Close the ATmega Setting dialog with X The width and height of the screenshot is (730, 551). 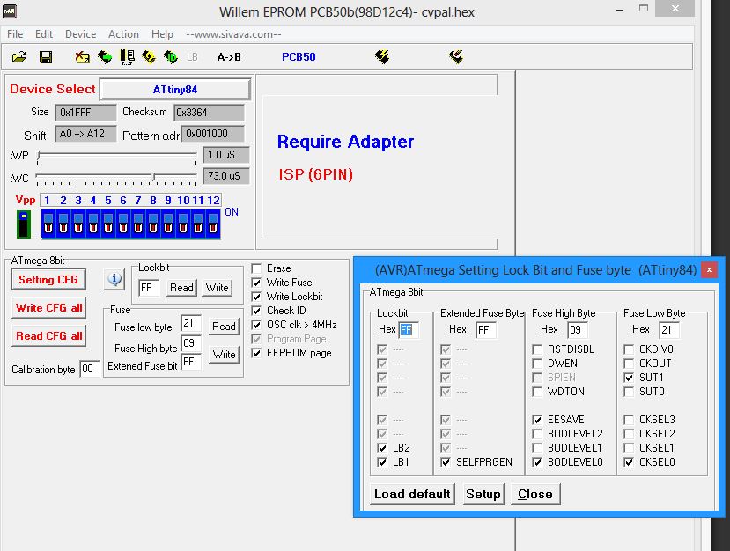tap(709, 269)
